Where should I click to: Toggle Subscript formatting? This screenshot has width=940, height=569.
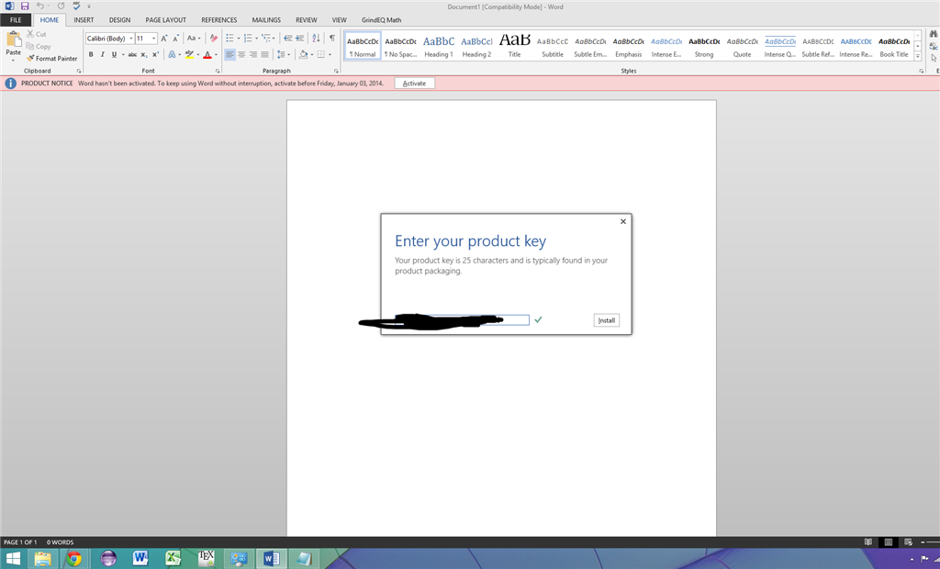point(144,54)
